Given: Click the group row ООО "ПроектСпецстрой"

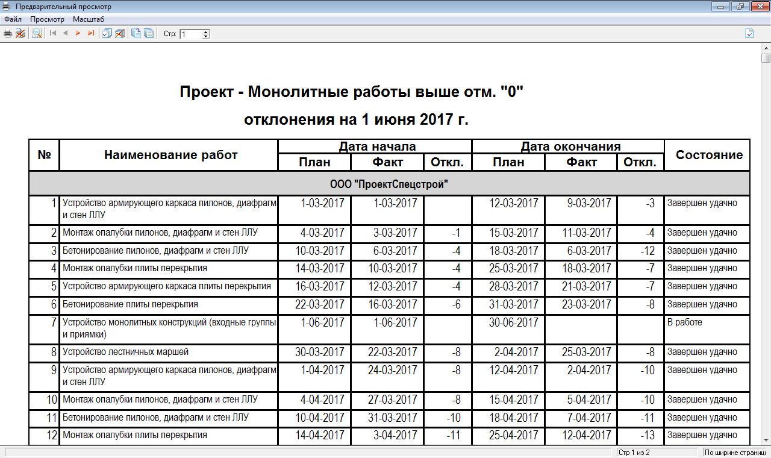Looking at the screenshot, I should click(x=390, y=184).
